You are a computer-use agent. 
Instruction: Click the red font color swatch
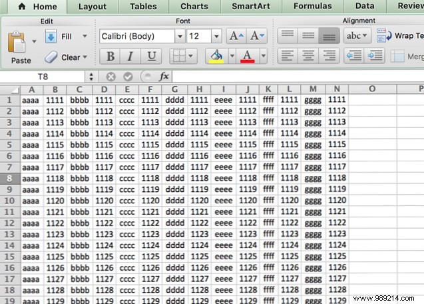click(248, 61)
